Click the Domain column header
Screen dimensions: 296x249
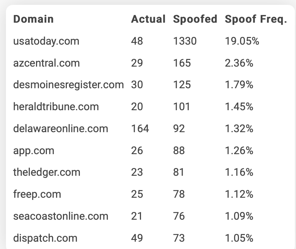point(33,19)
